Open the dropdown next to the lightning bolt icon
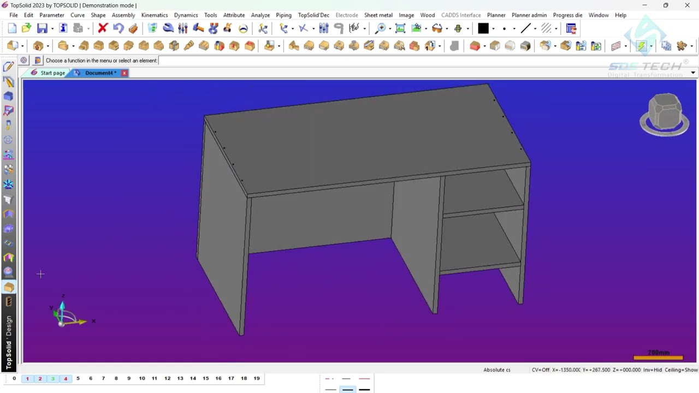This screenshot has width=699, height=393. pos(651,46)
